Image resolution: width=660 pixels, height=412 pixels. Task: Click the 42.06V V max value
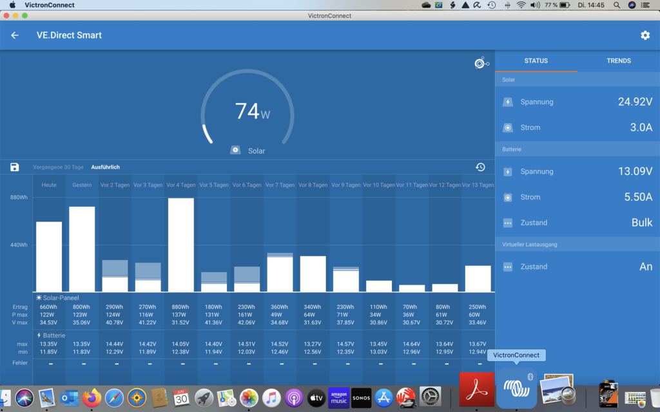tap(246, 323)
